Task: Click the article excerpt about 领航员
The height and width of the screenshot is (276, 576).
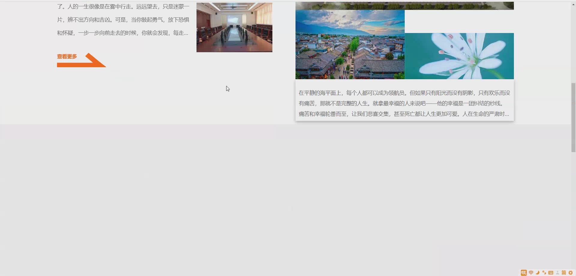Action: click(404, 103)
